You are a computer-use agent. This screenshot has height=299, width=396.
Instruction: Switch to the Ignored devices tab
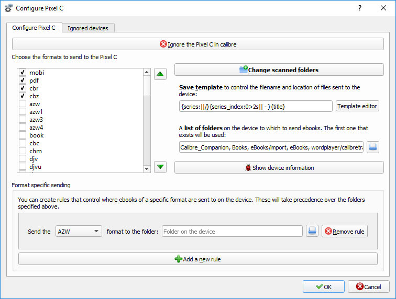(x=88, y=28)
